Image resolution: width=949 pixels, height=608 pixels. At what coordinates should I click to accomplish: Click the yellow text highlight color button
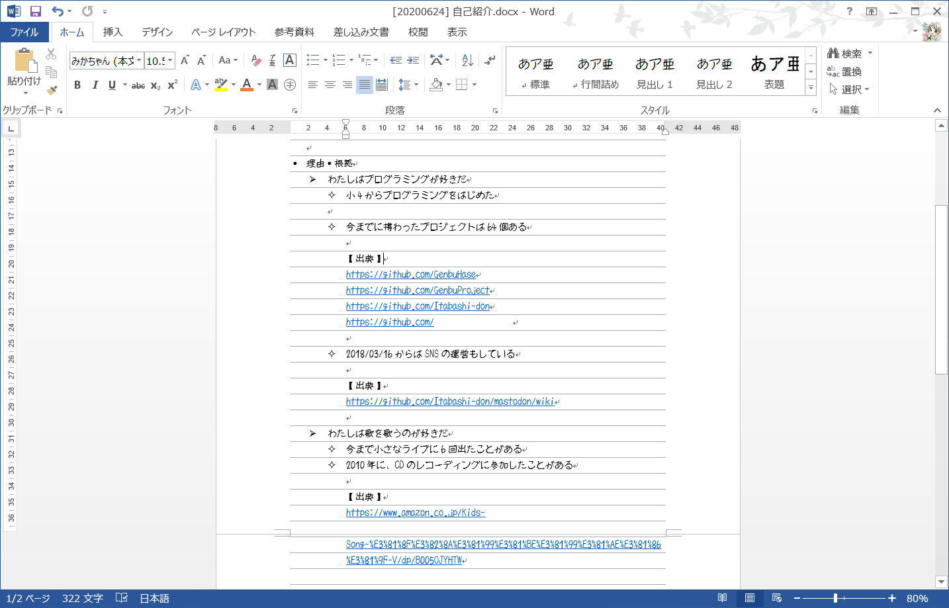tap(221, 85)
